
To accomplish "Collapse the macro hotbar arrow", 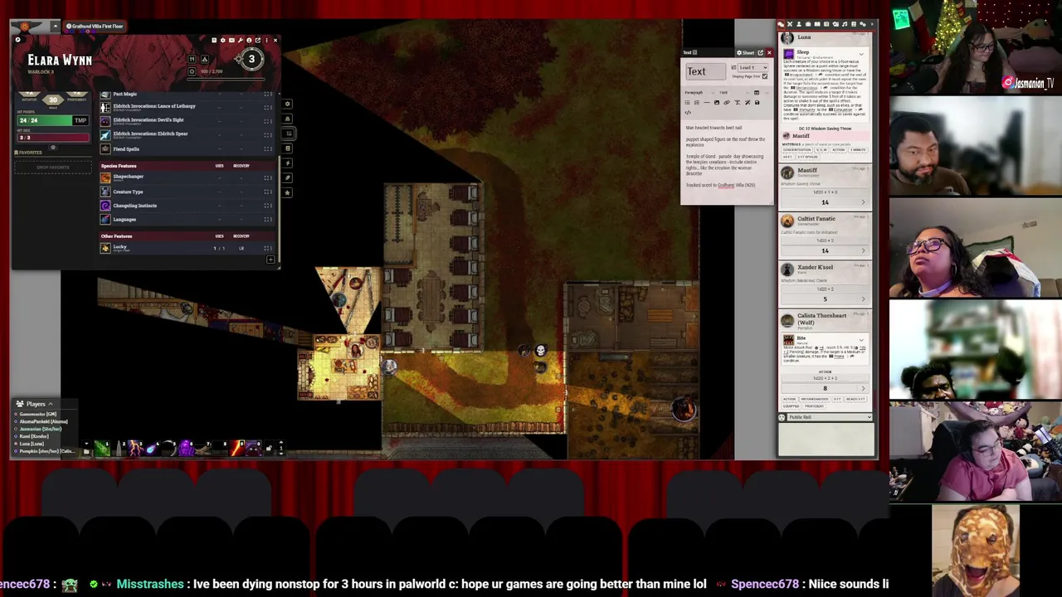I will point(86,444).
